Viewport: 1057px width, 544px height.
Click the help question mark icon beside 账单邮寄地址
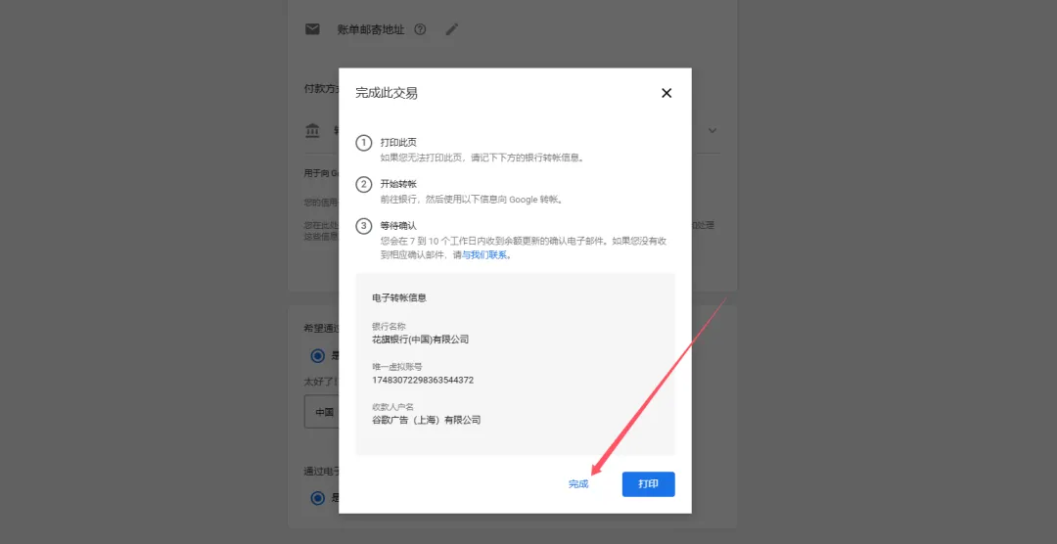point(420,29)
